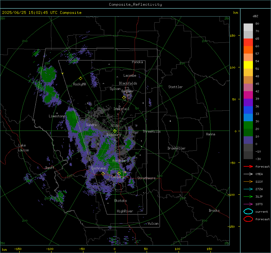Click the yellow diamond marker above the Calgary label
271x253 pixels.
(119, 173)
